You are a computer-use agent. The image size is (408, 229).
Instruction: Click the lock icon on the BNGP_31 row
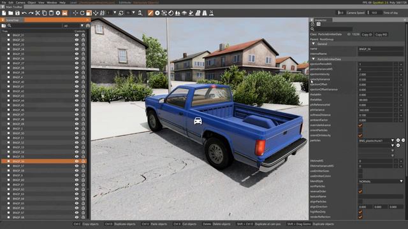(83, 35)
